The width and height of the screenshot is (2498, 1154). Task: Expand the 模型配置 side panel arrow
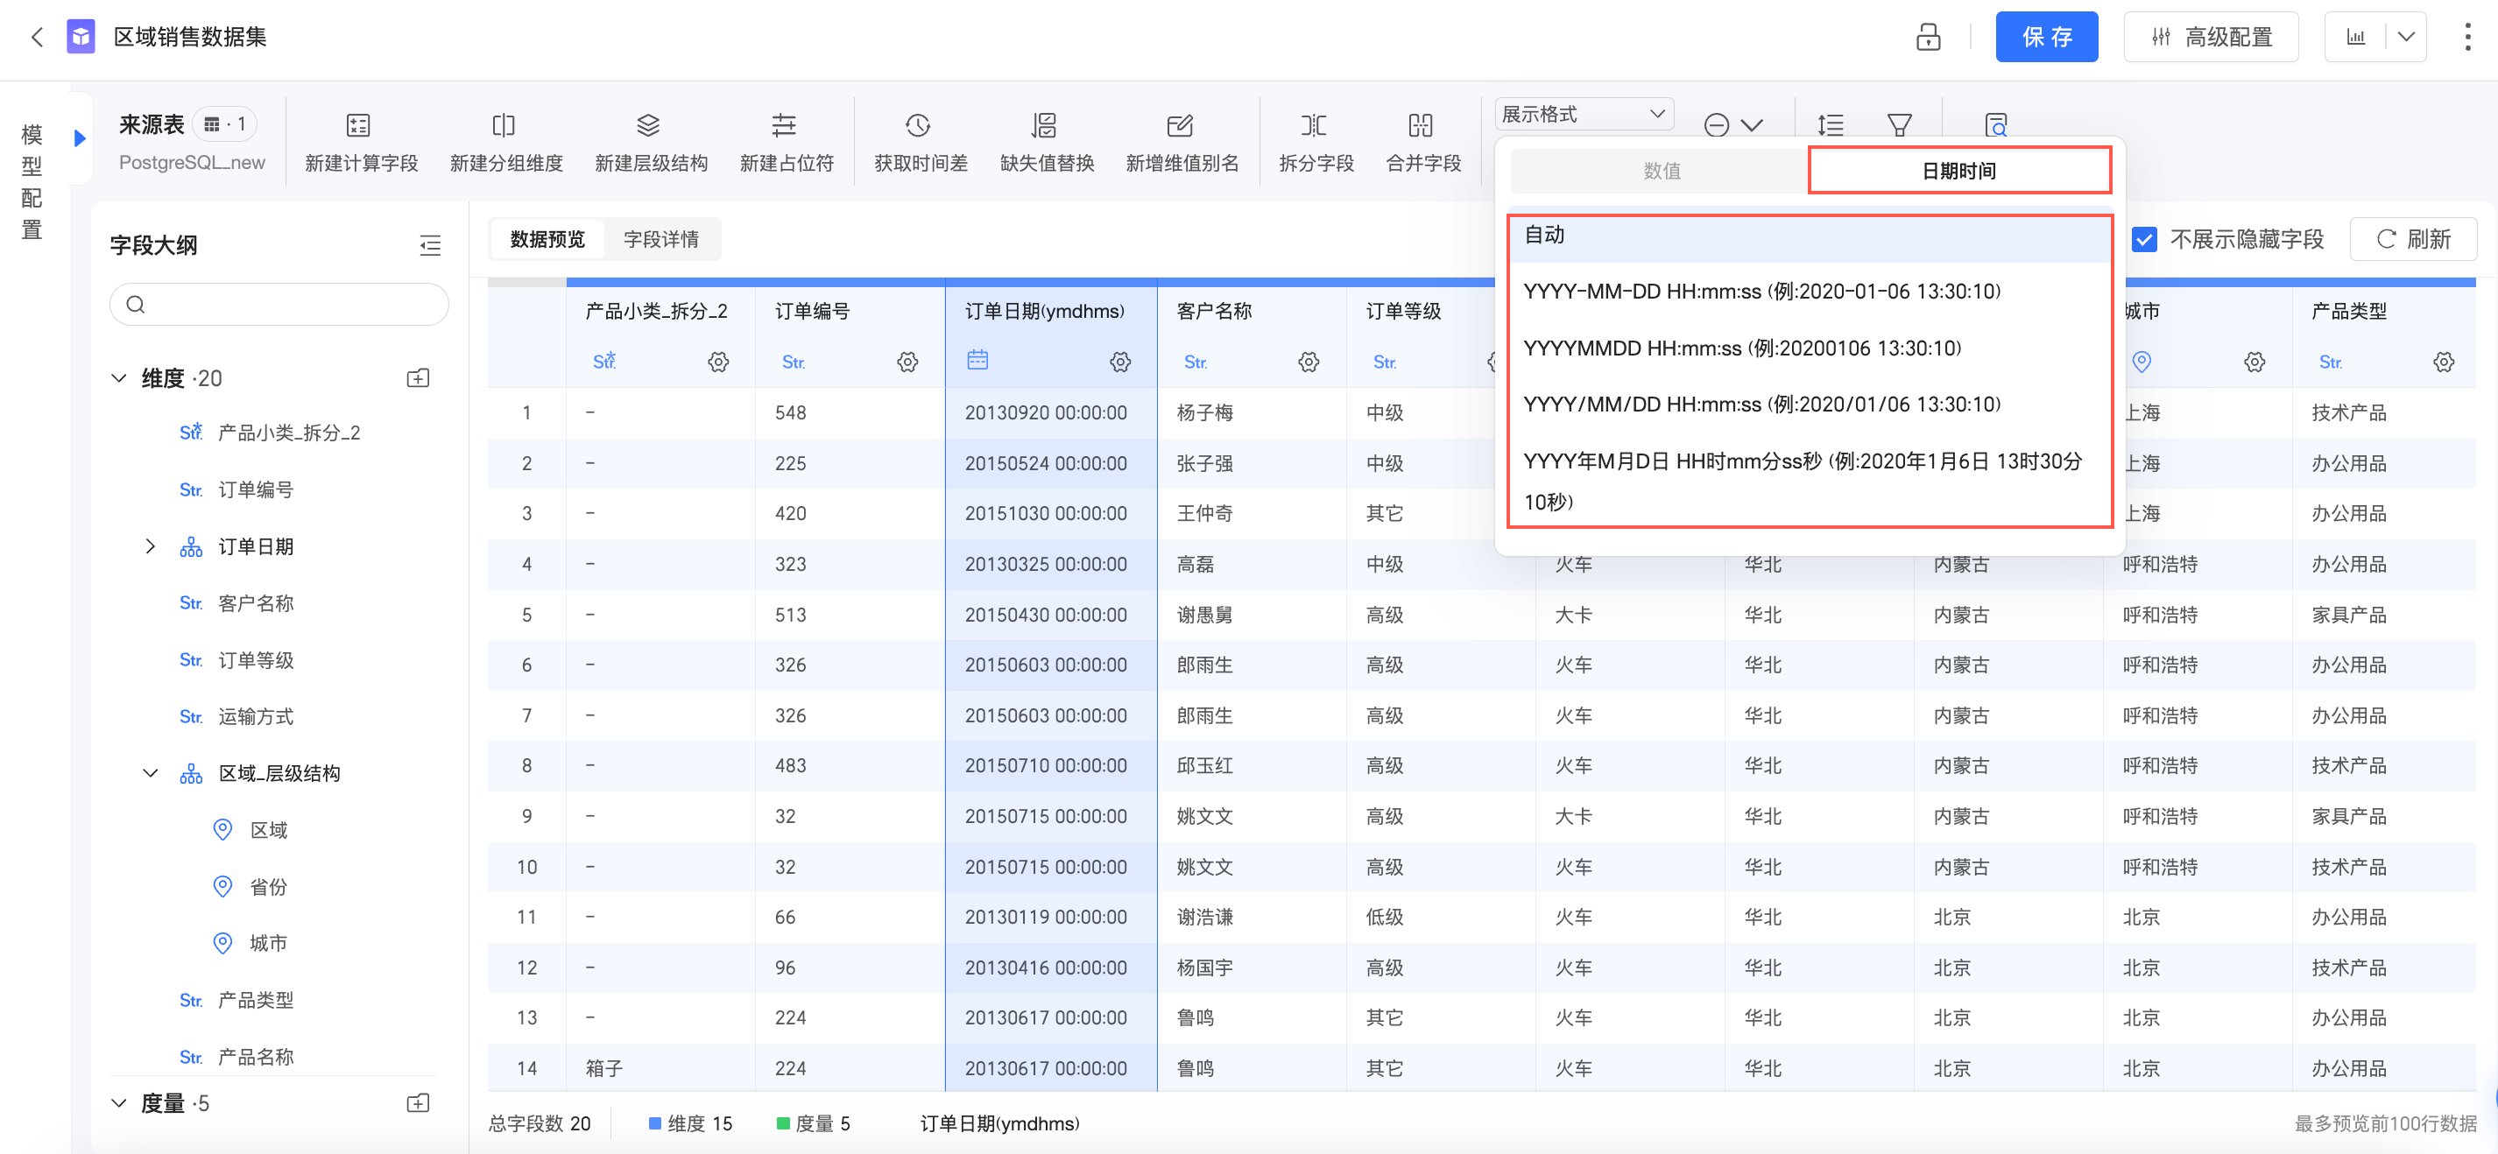[x=81, y=138]
